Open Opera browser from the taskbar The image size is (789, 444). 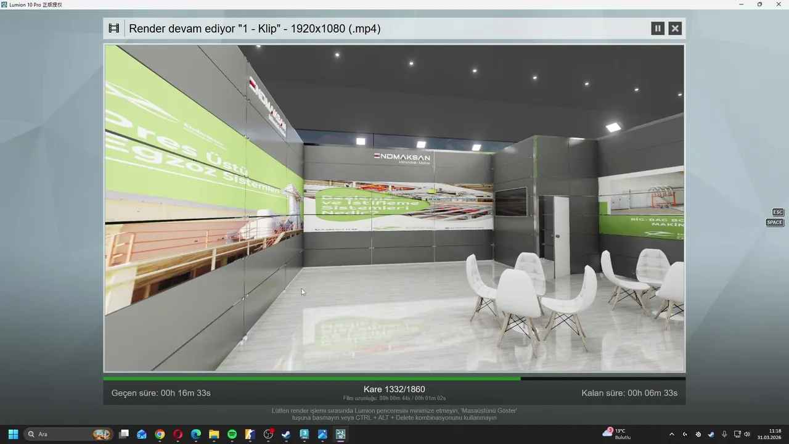coord(178,434)
